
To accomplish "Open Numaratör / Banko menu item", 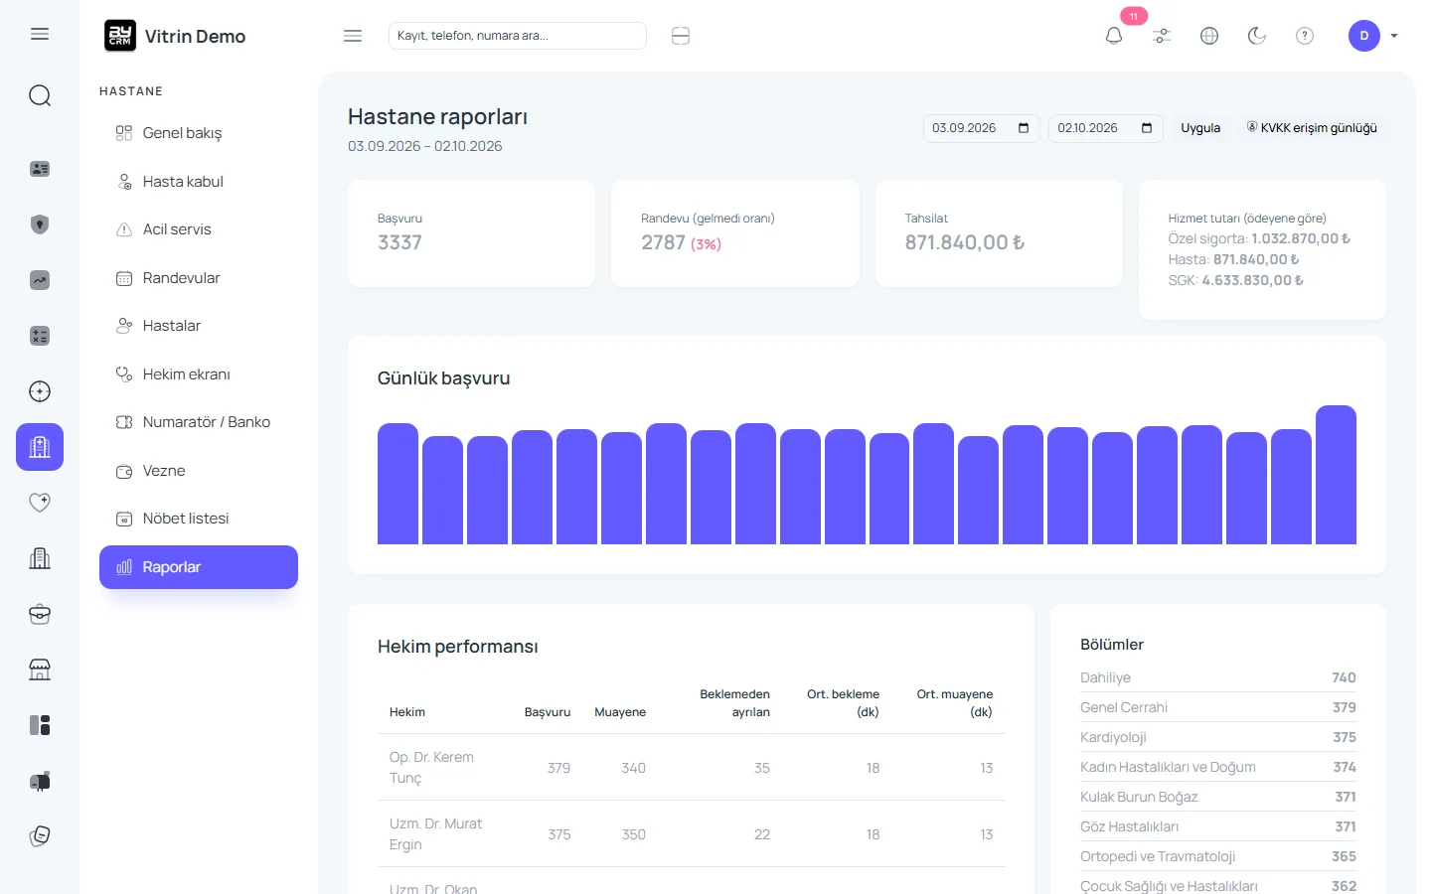I will point(199,422).
